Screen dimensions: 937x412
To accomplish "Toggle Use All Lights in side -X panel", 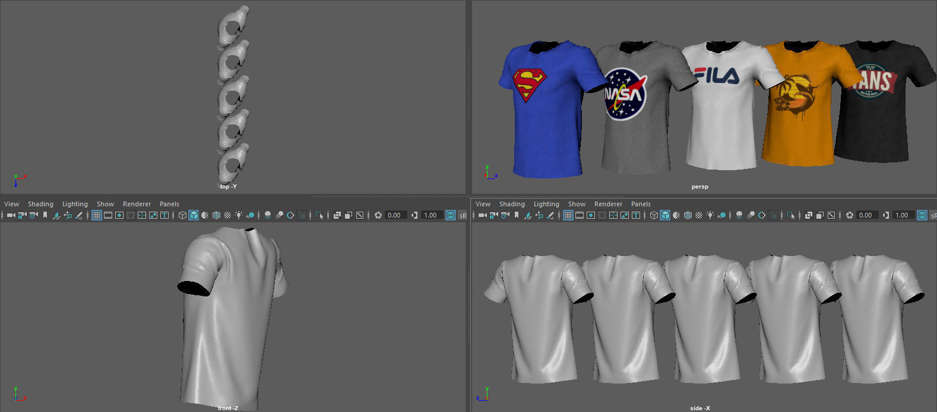I will tap(710, 215).
